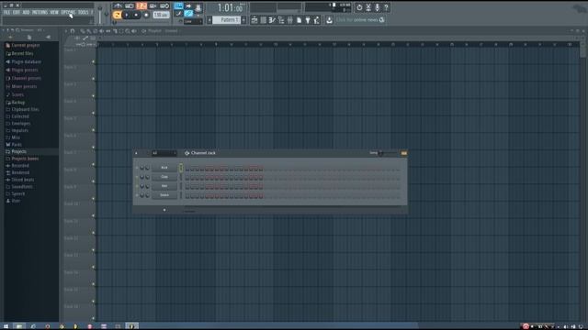Open the Pattern 1 selector dropdown
The image size is (588, 330).
[x=227, y=20]
